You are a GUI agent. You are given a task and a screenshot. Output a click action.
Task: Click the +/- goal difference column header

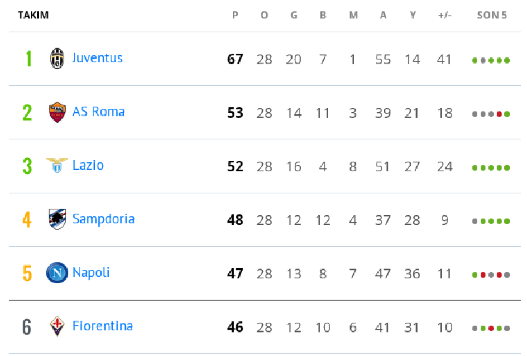[x=444, y=15]
